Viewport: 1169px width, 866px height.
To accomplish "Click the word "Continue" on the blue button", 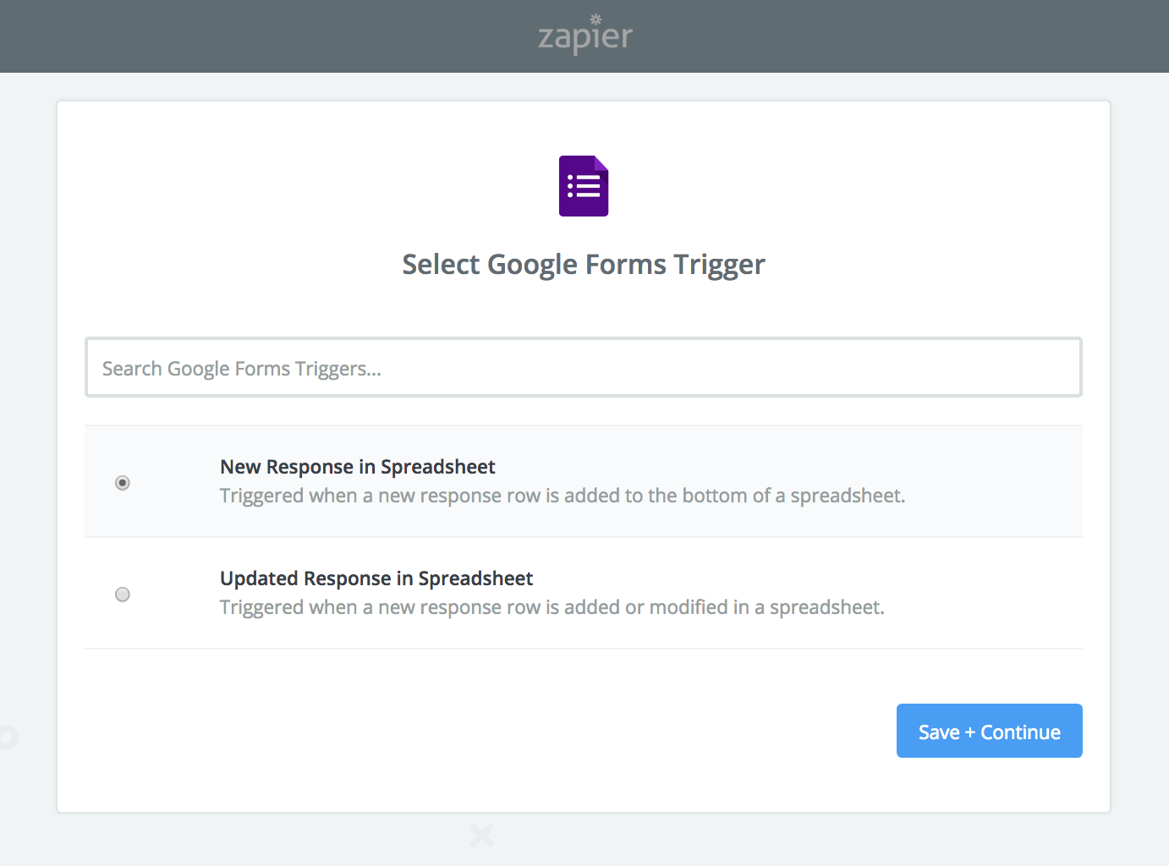I will (x=1020, y=732).
